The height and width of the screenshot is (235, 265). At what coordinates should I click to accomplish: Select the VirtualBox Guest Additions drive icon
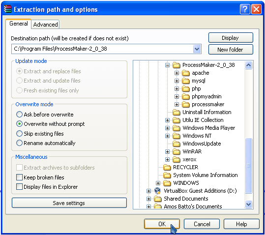point(157,191)
